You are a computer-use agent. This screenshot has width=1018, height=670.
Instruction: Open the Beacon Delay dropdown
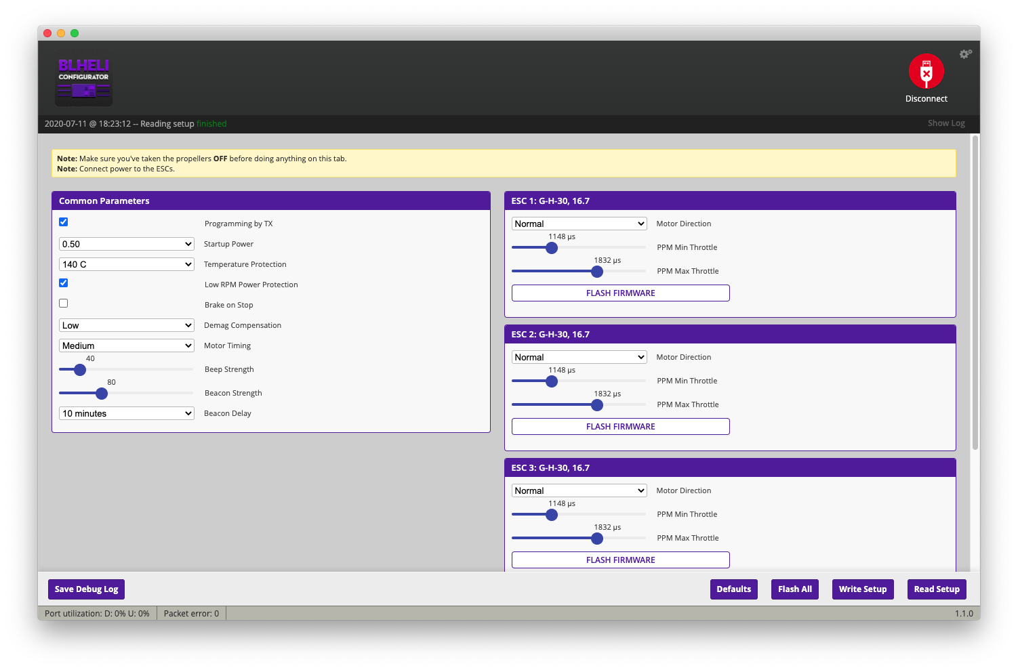pyautogui.click(x=127, y=413)
